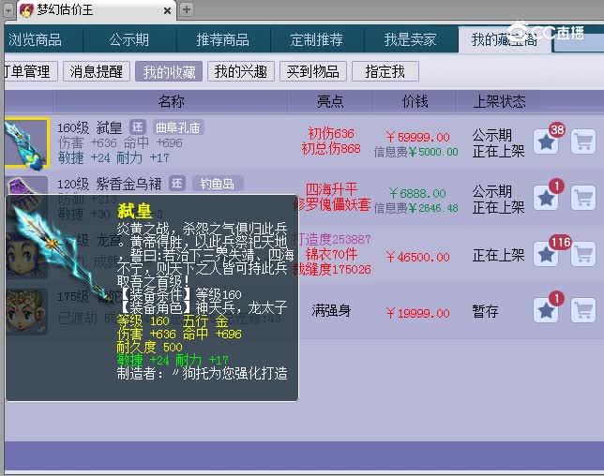This screenshot has height=476, width=604.
Task: Close the 梦幻估价王 browser tab
Action: click(167, 10)
